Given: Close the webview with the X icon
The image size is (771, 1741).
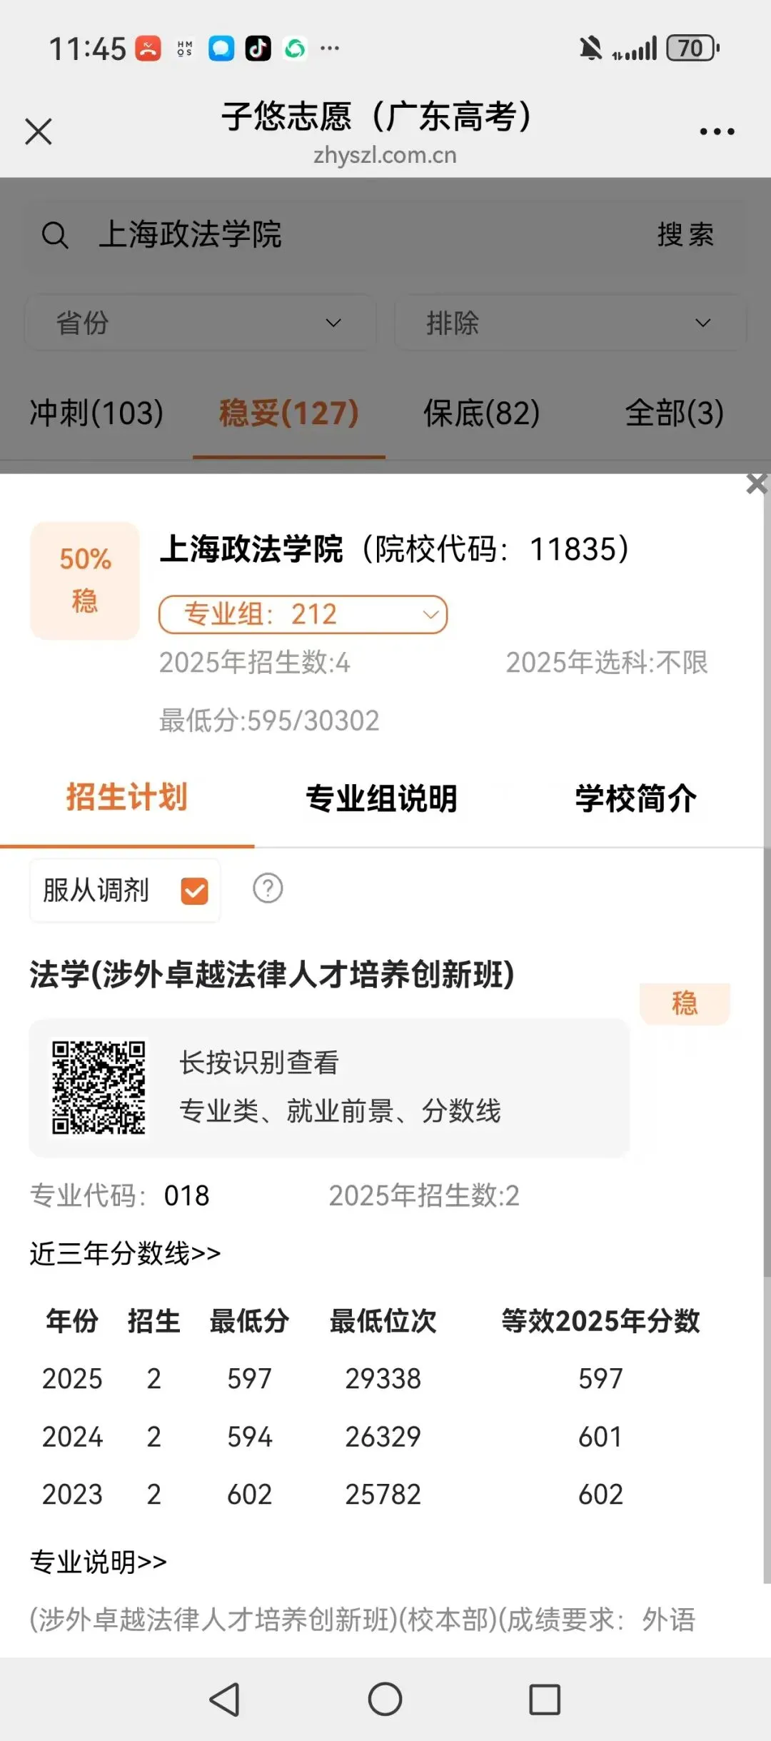Looking at the screenshot, I should point(39,131).
